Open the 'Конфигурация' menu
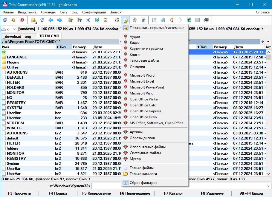272x197 pixels. coord(94,12)
